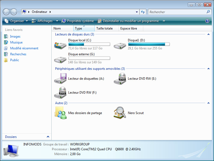Open the Organiser menu
The image size is (214, 161).
pos(16,21)
